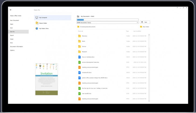Click the Save button beside file type
196x113 pixels.
point(145,22)
